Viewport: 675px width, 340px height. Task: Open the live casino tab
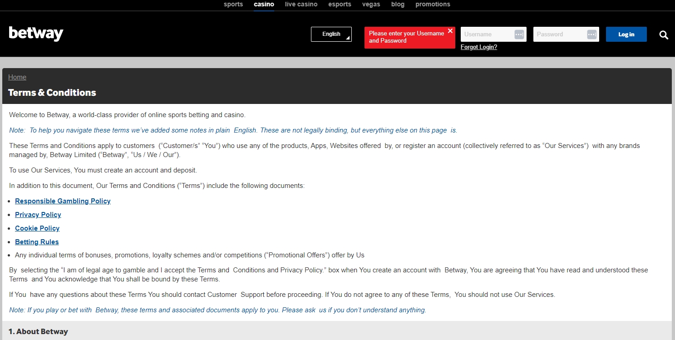[301, 5]
